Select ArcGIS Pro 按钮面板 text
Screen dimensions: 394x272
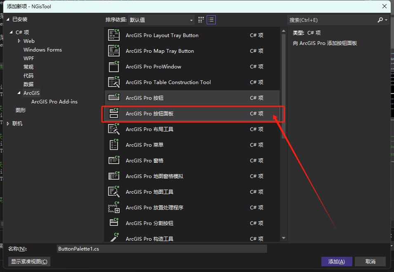coord(149,113)
